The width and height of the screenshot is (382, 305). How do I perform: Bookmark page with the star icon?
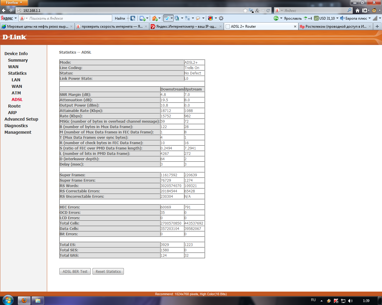pyautogui.click(x=245, y=10)
